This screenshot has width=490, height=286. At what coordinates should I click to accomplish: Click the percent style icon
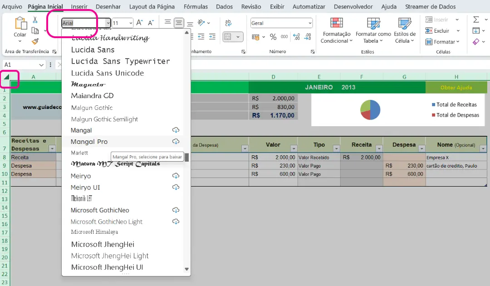(x=273, y=37)
